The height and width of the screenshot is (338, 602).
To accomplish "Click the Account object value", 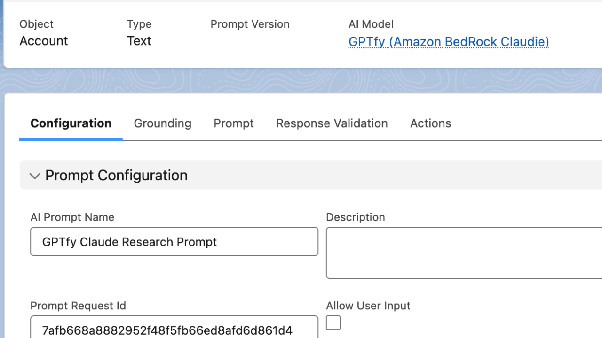I will point(44,41).
